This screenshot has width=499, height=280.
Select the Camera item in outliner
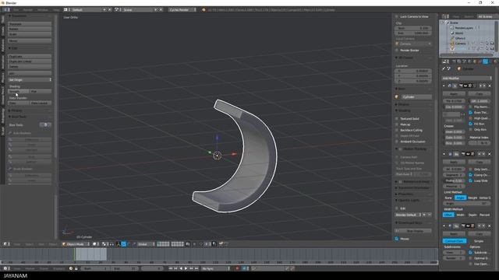point(460,44)
